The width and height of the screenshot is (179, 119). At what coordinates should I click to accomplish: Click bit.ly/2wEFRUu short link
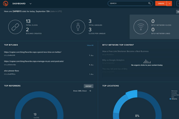click(x=10, y=74)
